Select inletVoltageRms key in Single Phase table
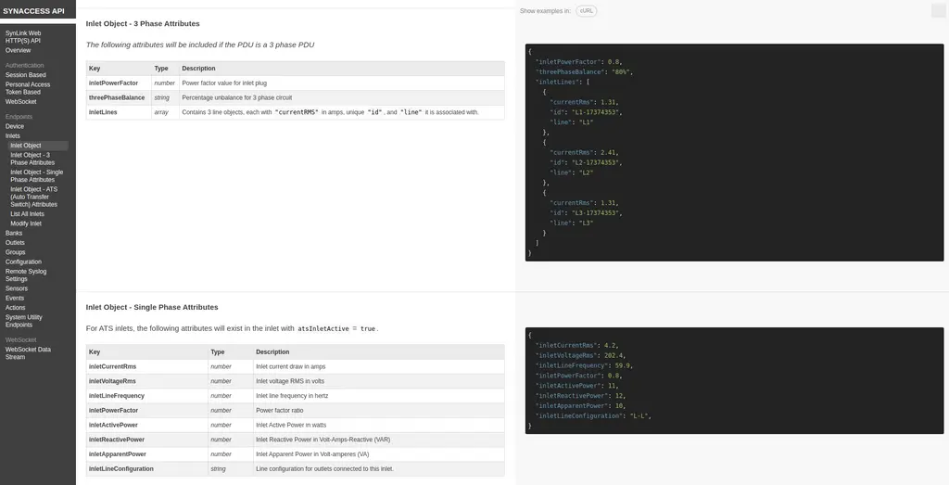 coord(112,381)
